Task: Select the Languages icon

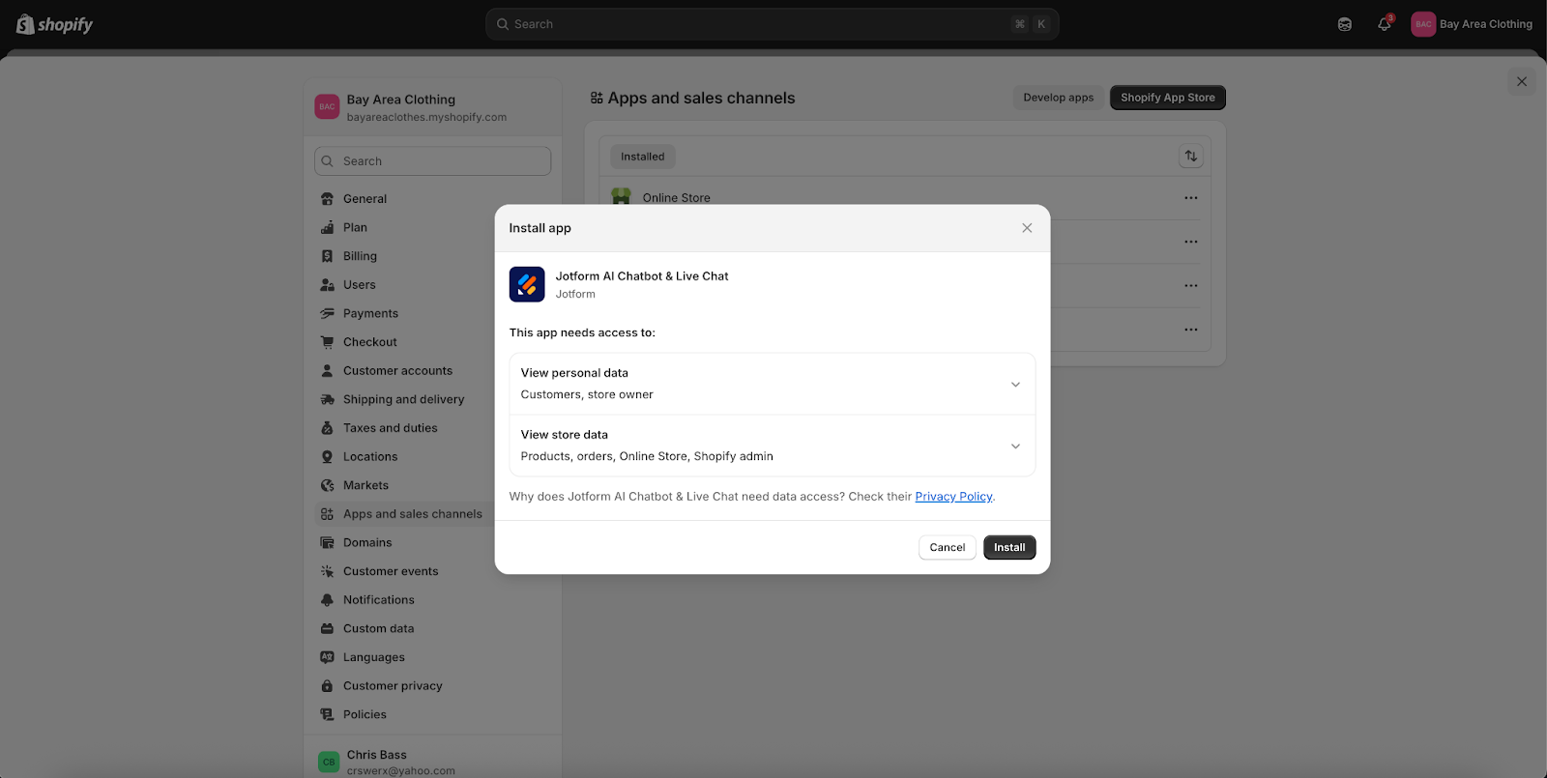Action: click(327, 657)
